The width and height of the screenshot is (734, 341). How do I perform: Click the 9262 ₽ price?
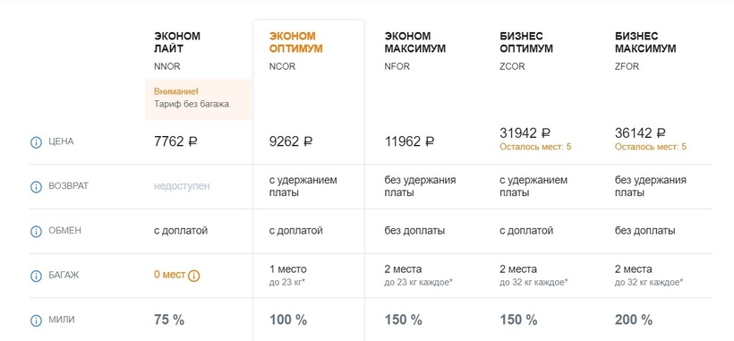(x=291, y=141)
